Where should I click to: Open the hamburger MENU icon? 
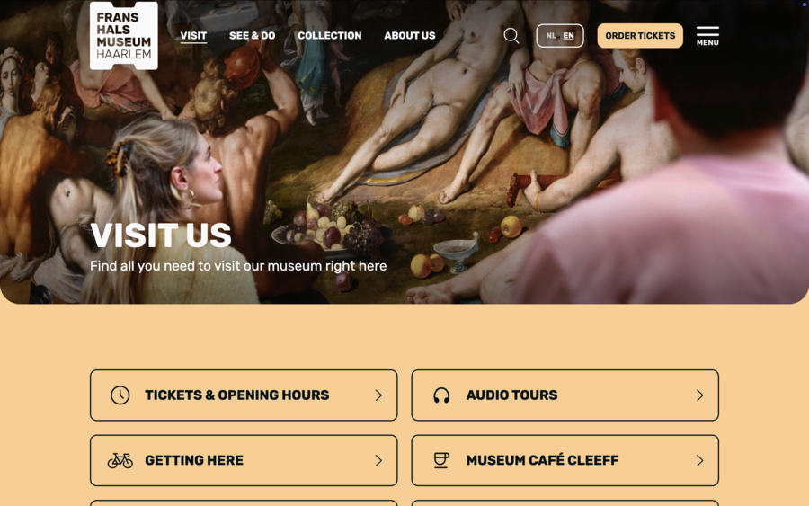coord(707,36)
